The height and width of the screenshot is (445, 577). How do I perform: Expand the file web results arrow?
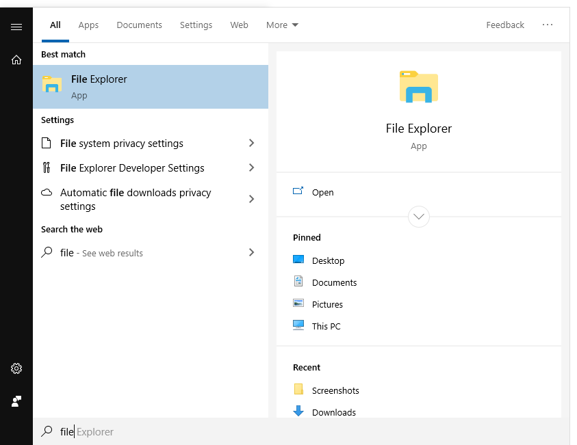point(252,252)
